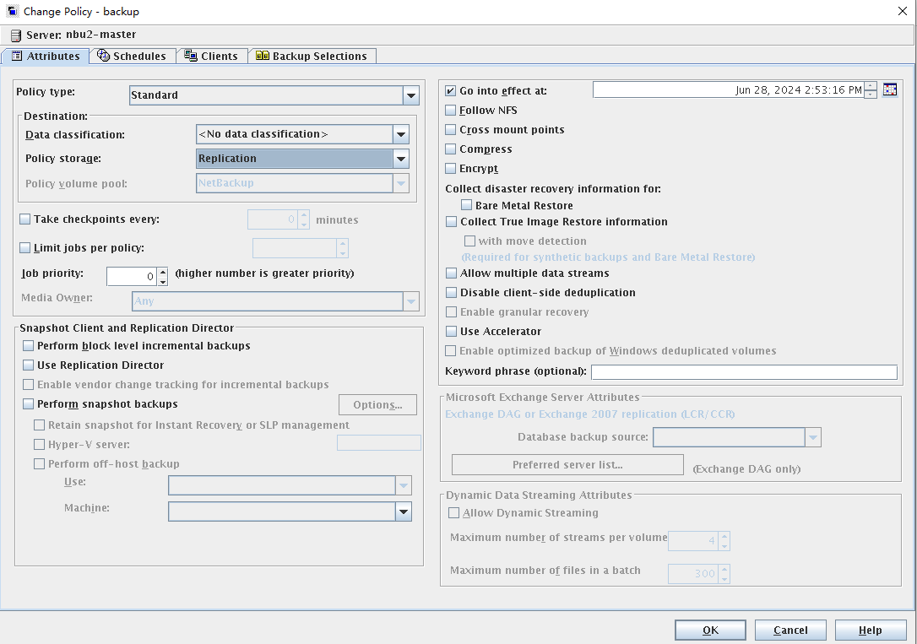917x644 pixels.
Task: Enable Allow multiple data streams
Action: click(451, 273)
